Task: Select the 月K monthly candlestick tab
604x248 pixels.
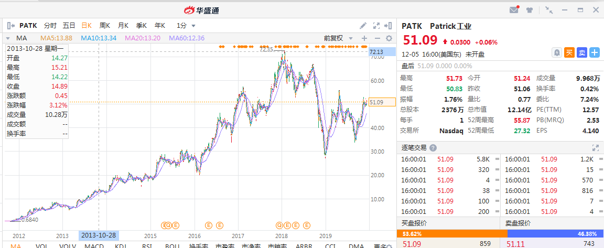Action: [123, 26]
